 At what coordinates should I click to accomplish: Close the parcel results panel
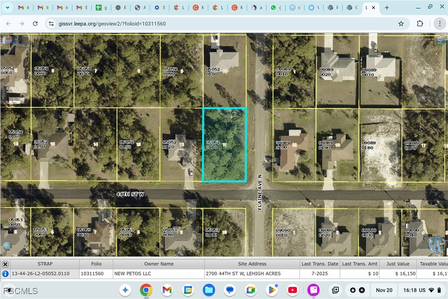(x=5, y=264)
